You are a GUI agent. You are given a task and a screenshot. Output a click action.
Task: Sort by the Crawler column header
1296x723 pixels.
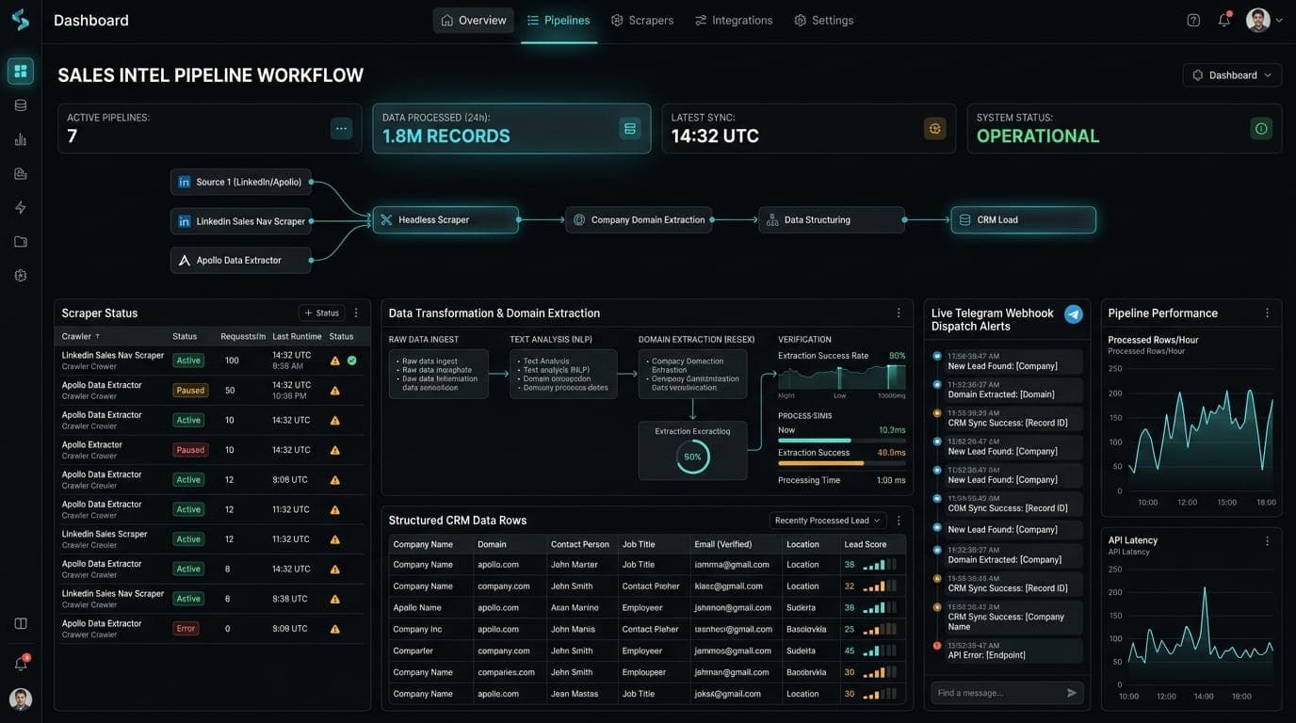81,336
